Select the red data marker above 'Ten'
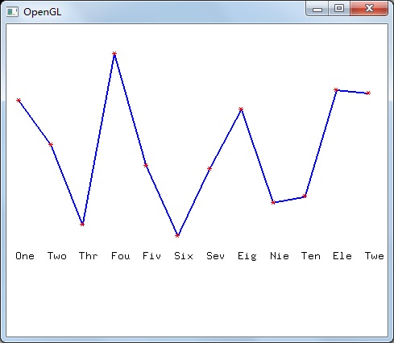This screenshot has width=394, height=343. [x=305, y=196]
